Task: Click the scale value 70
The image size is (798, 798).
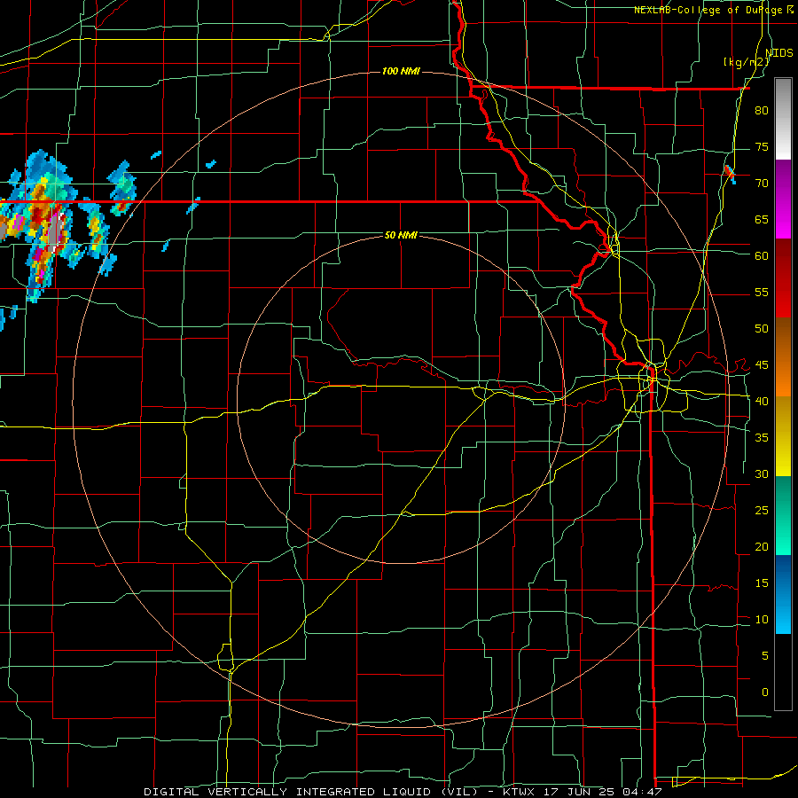Action: point(762,184)
